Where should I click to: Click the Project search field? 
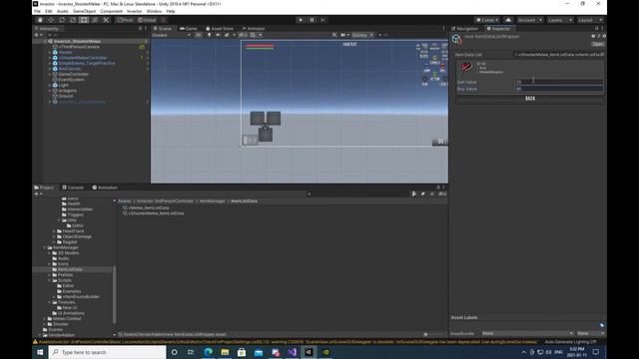point(357,194)
